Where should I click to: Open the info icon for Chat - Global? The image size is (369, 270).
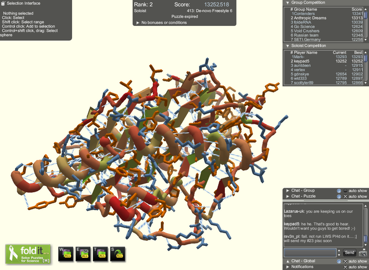click(x=339, y=261)
